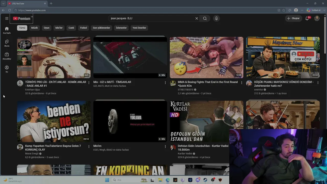Viewport: 327px width, 184px height.
Task: Open File Explorer from the taskbar
Action: [x=160, y=180]
